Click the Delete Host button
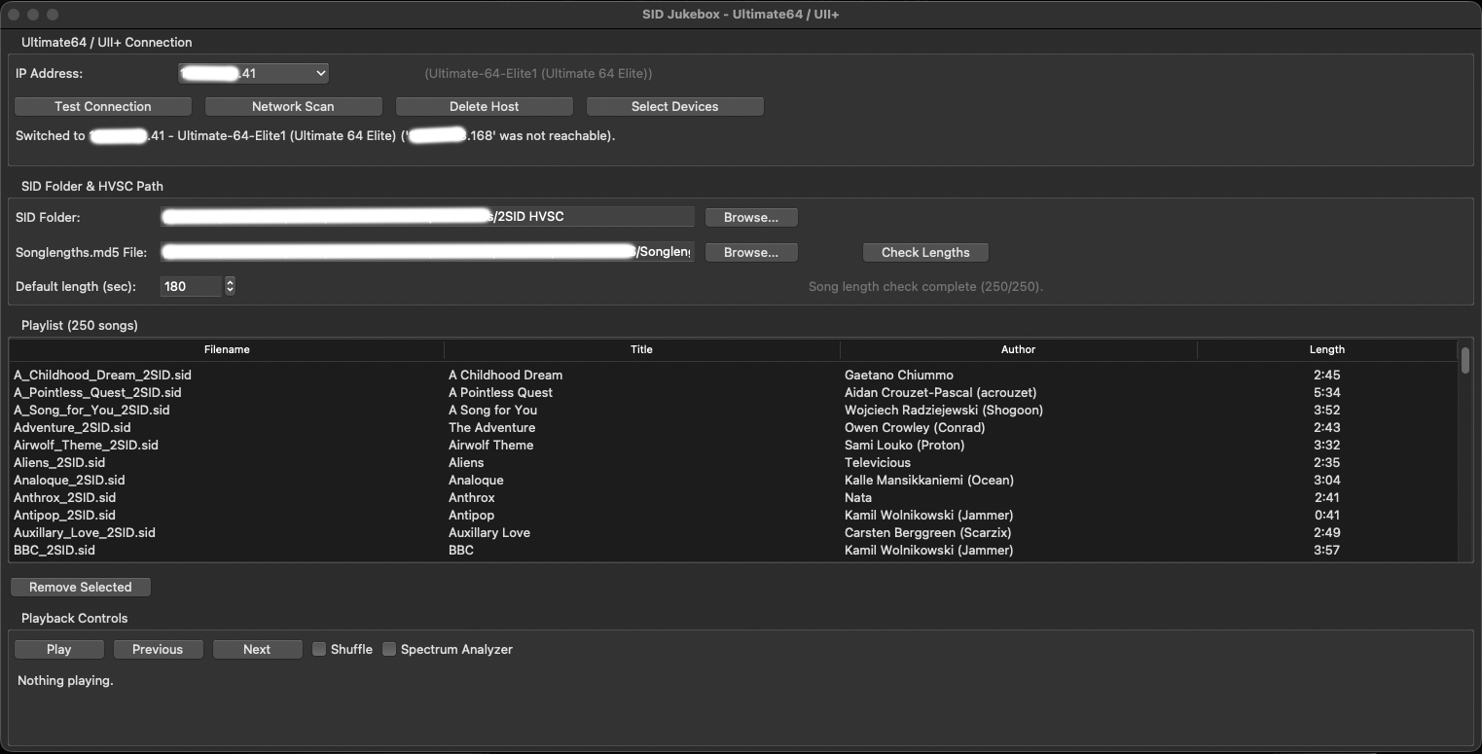Image resolution: width=1482 pixels, height=754 pixels. (x=484, y=106)
